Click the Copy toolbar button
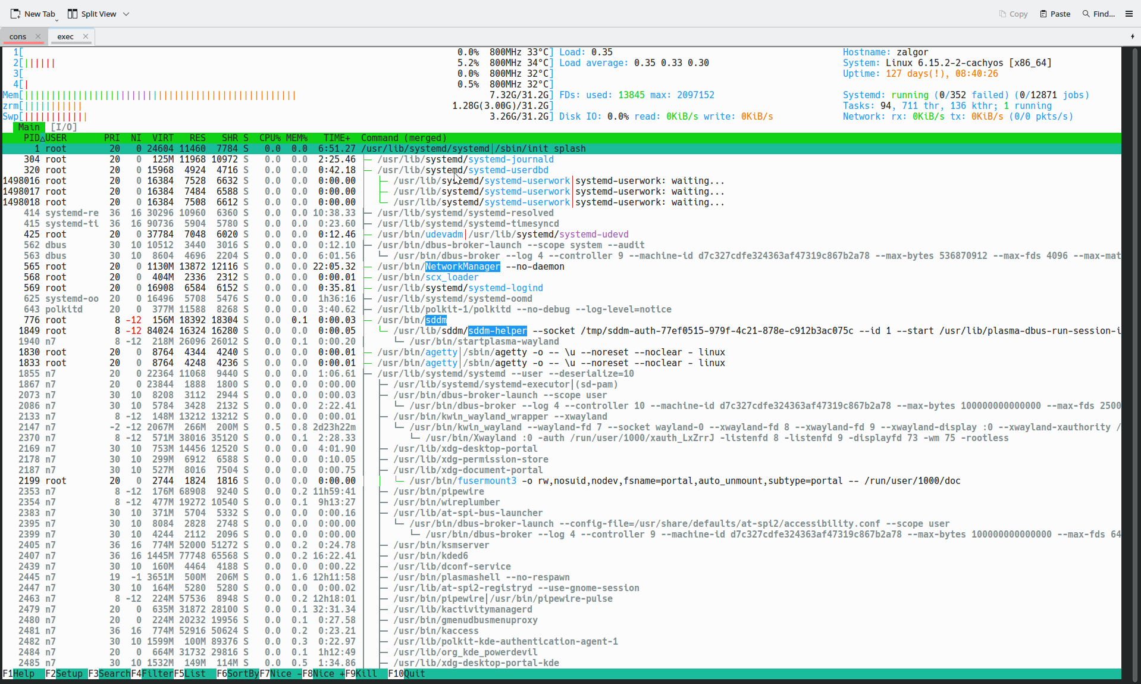Image resolution: width=1141 pixels, height=684 pixels. [x=1014, y=14]
